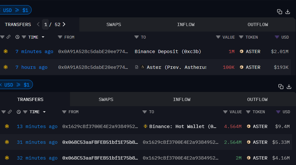
Task: Select the OUTFLOW tab in the top panel
Action: click(x=258, y=24)
